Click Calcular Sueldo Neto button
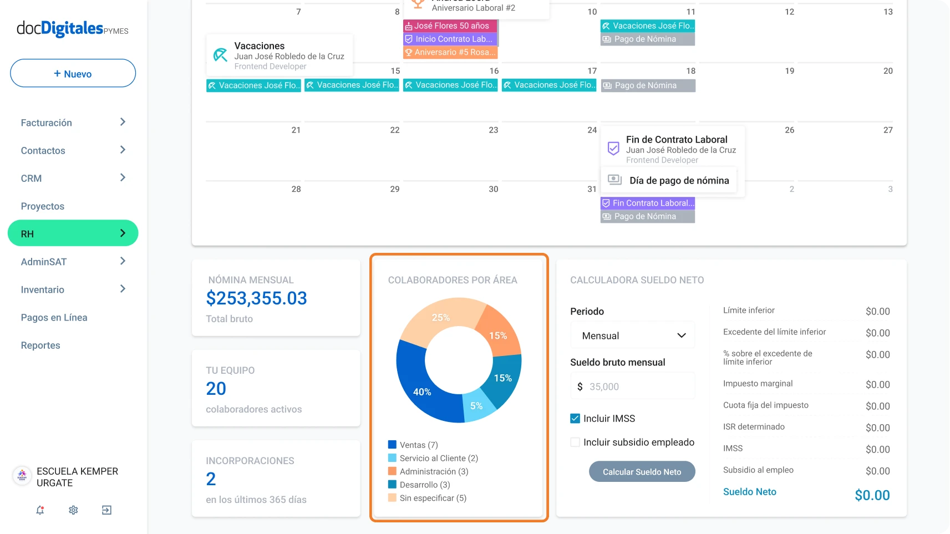 [x=642, y=472]
